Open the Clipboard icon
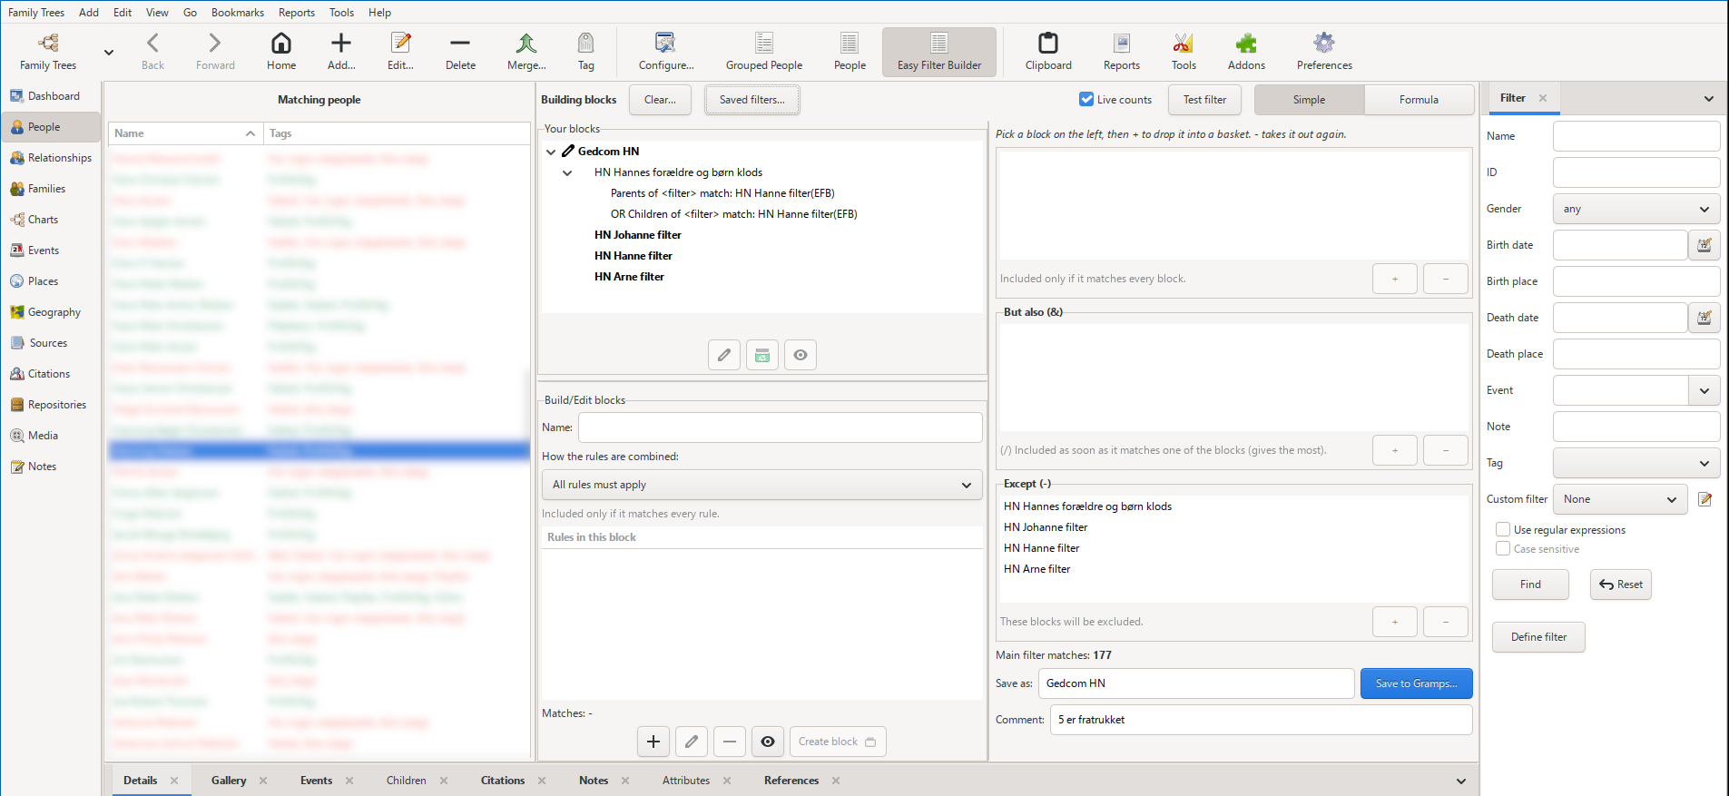This screenshot has width=1729, height=796. tap(1048, 52)
